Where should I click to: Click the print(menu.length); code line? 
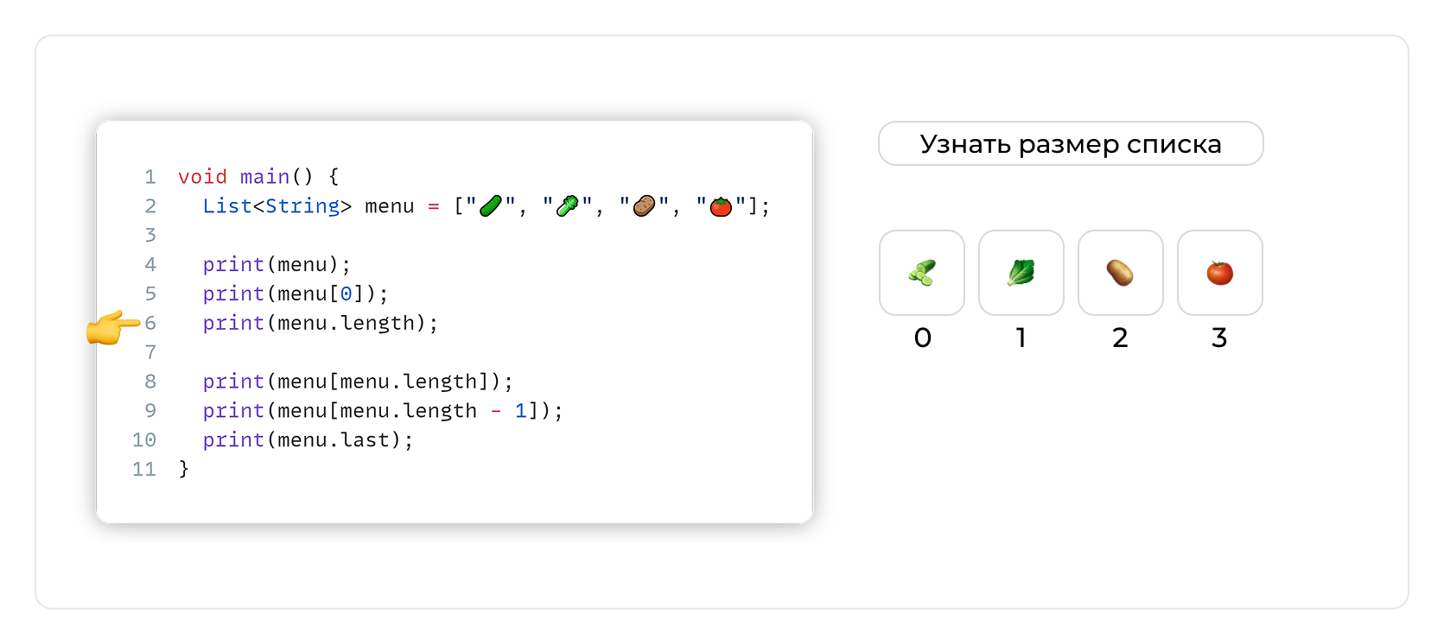coord(320,323)
